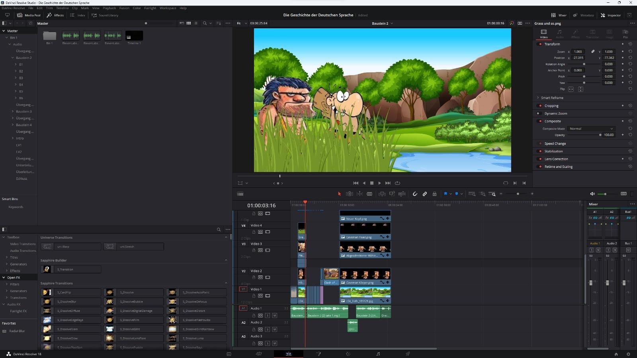Toggle the Transform enable dot

(540, 44)
